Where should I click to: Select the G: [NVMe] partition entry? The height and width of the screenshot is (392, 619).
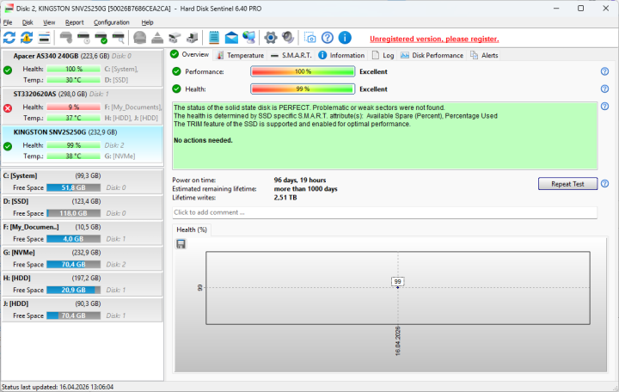coord(83,258)
